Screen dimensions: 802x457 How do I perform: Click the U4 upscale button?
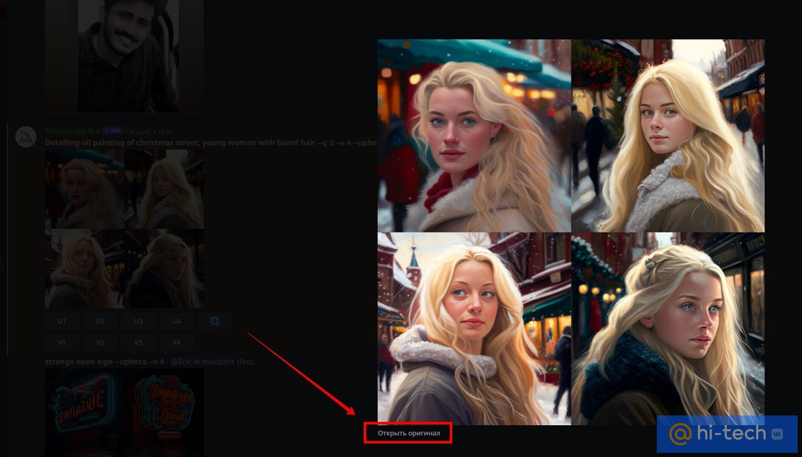click(176, 321)
